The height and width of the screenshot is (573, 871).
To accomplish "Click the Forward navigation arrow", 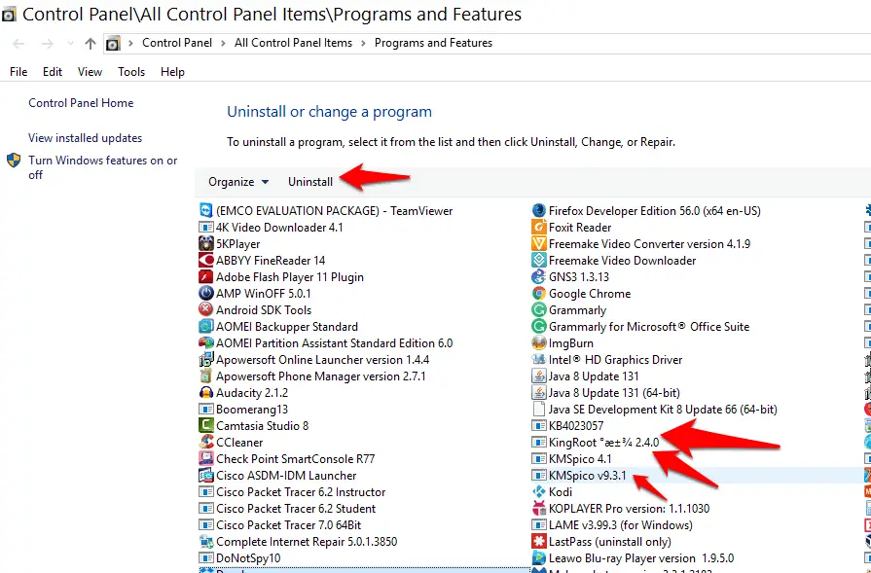I will 48,44.
